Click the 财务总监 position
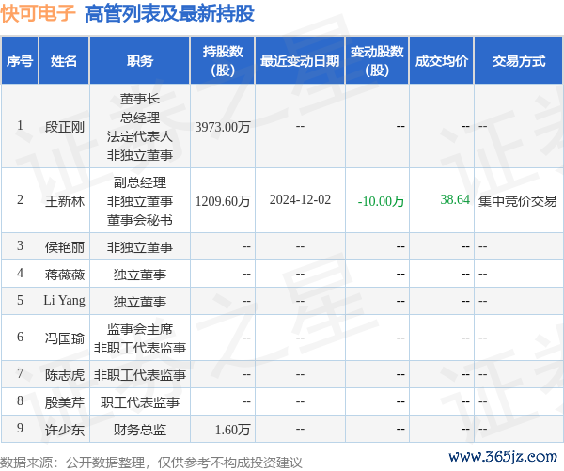Viewport: 564px width, 471px height. click(x=139, y=430)
